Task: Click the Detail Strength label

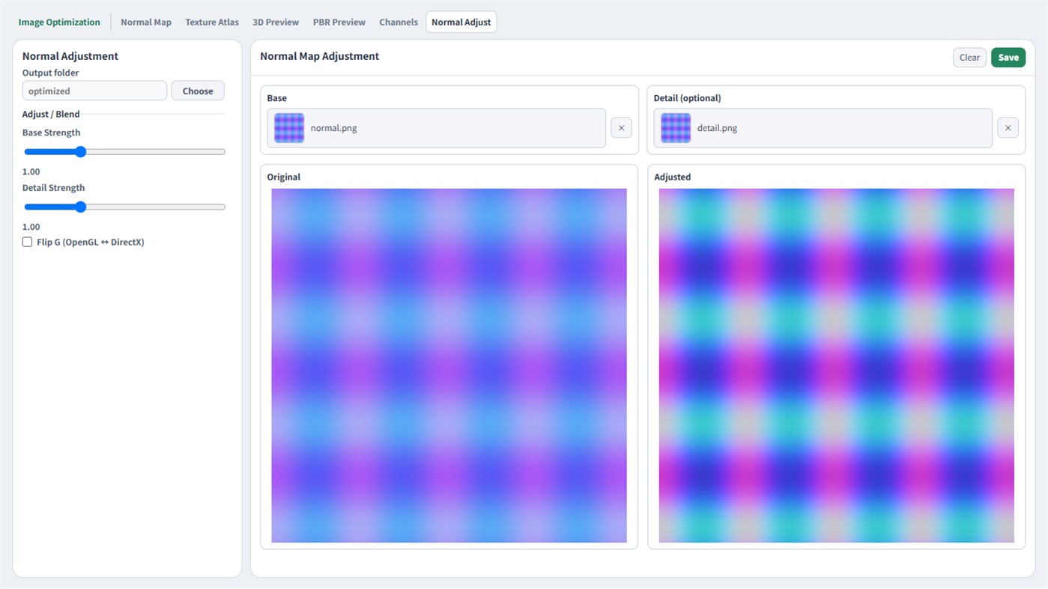Action: 53,188
